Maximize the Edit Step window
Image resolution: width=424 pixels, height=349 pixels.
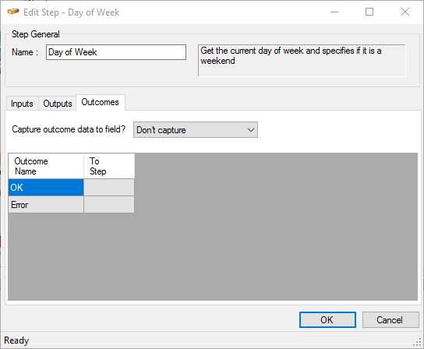[x=369, y=12]
